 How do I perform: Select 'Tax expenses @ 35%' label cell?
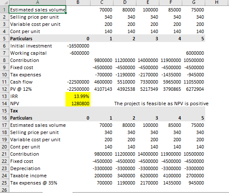[x=37, y=183]
